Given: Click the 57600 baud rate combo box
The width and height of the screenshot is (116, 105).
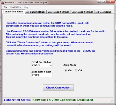Looking at the screenshot, I should pos(42,75).
